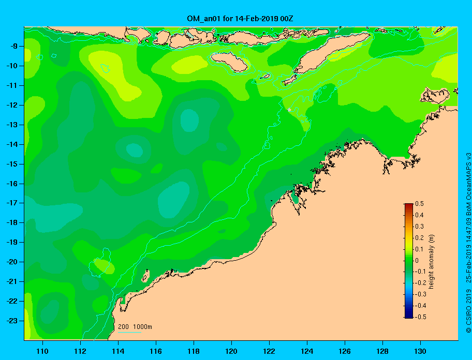472x360 pixels.
Task: Click the longitude axis label "114"
Action: point(118,351)
